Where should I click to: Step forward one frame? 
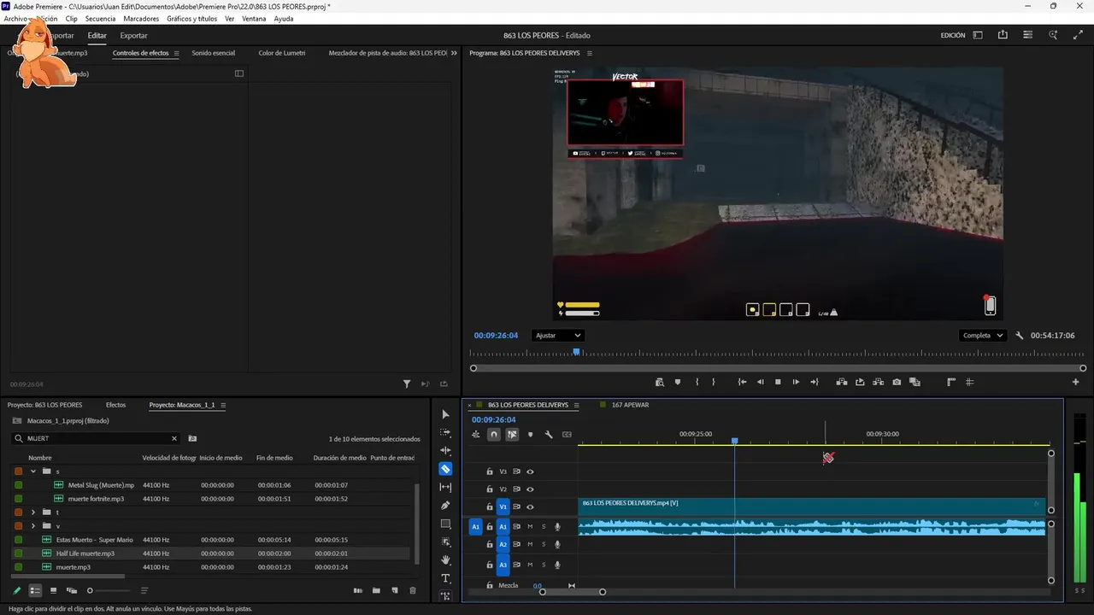[x=796, y=382]
